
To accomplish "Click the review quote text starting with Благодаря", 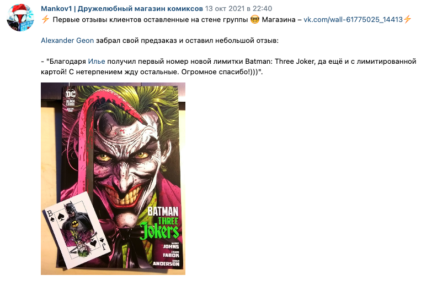I will [228, 67].
